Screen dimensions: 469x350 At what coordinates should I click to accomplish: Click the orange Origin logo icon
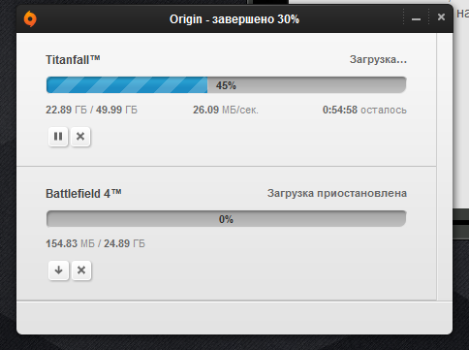click(30, 18)
